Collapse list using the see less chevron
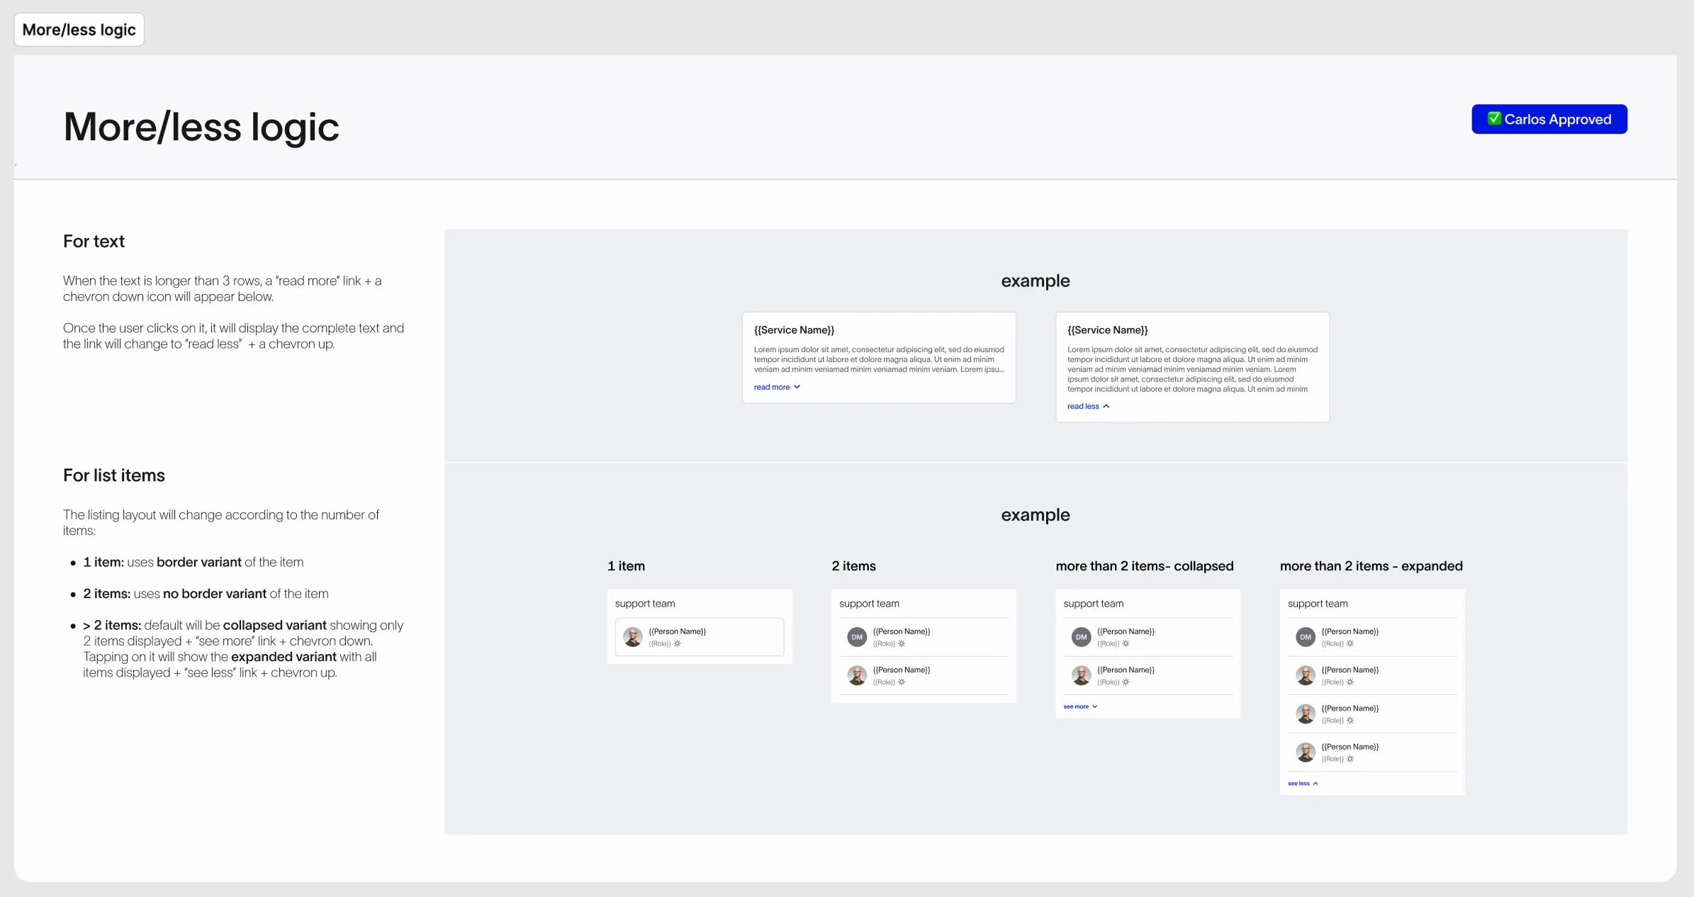The image size is (1694, 897). pyautogui.click(x=1316, y=784)
